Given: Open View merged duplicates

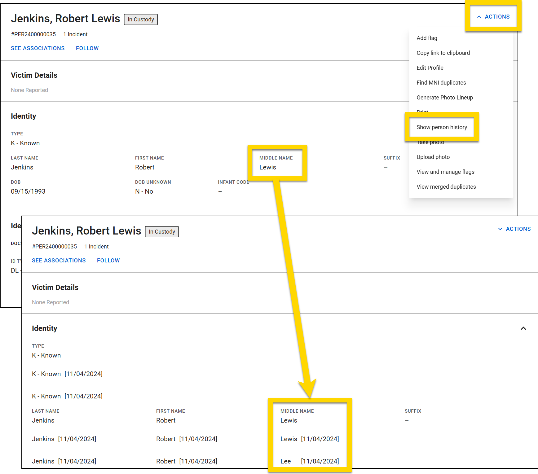Looking at the screenshot, I should coord(446,187).
